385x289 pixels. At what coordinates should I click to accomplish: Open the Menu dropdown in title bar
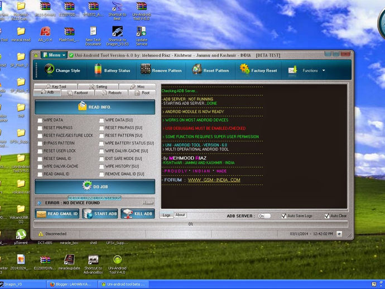tap(54, 55)
